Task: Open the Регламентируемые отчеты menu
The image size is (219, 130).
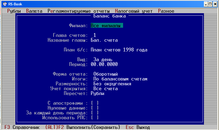Action: click(79, 11)
